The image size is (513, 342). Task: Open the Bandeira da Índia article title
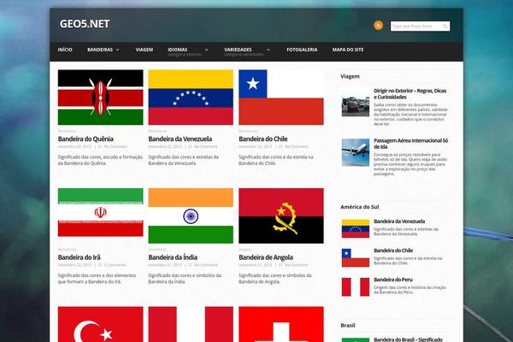pos(173,257)
